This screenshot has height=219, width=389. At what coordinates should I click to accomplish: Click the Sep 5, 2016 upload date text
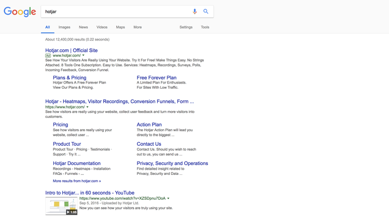[x=89, y=203]
